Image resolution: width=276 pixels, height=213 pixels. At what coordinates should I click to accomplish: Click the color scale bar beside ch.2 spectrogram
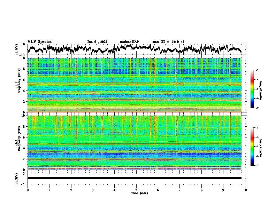[252, 147]
